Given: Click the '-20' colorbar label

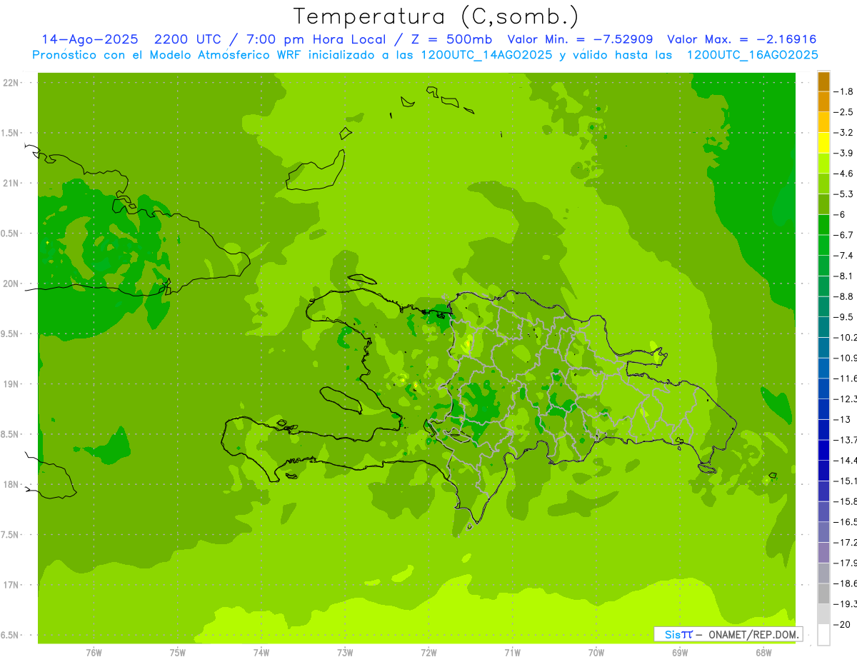Looking at the screenshot, I should [x=843, y=625].
